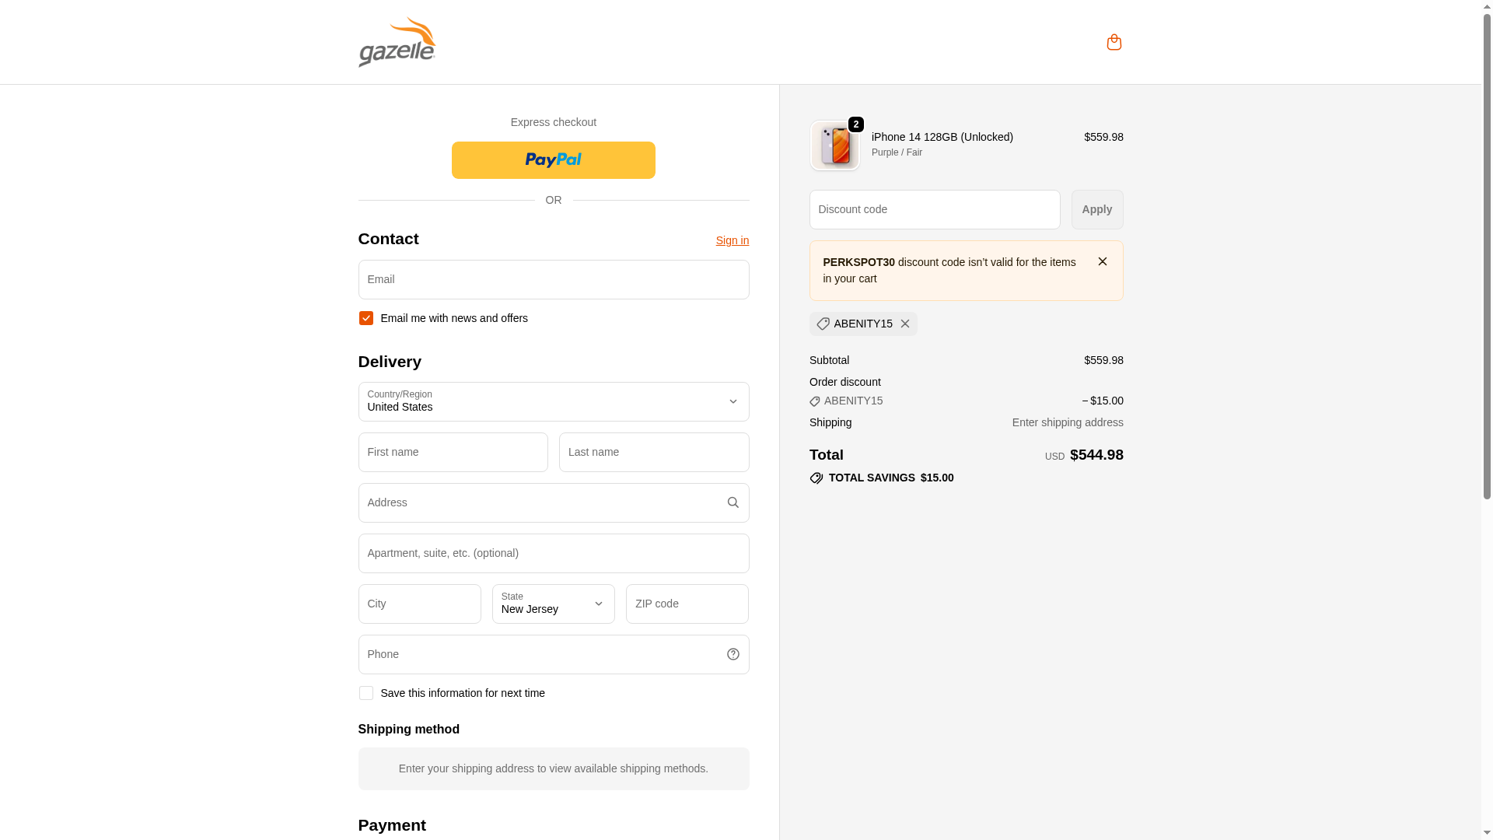Screen dimensions: 1493x840
Task: Dismiss the PERKSPOT30 invalid code notice
Action: pos(1102,261)
